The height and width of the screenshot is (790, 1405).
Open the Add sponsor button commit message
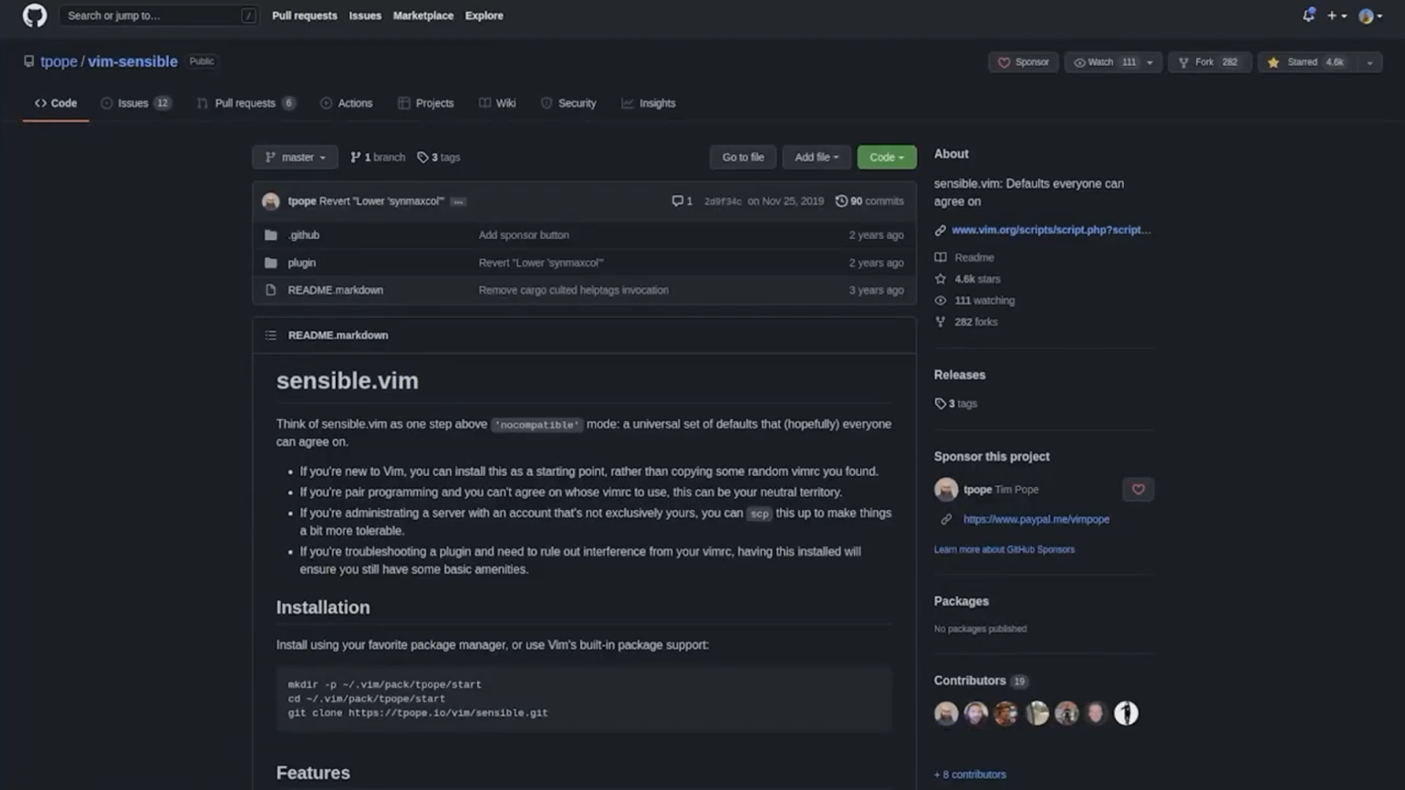[x=524, y=234]
